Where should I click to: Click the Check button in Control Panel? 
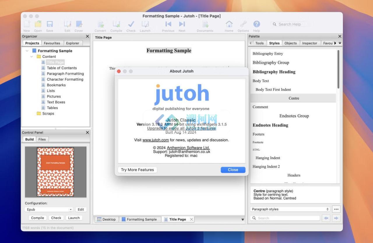click(56, 218)
